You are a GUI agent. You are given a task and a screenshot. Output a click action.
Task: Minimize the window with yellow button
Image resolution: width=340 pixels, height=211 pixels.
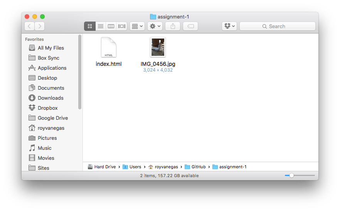pos(35,17)
